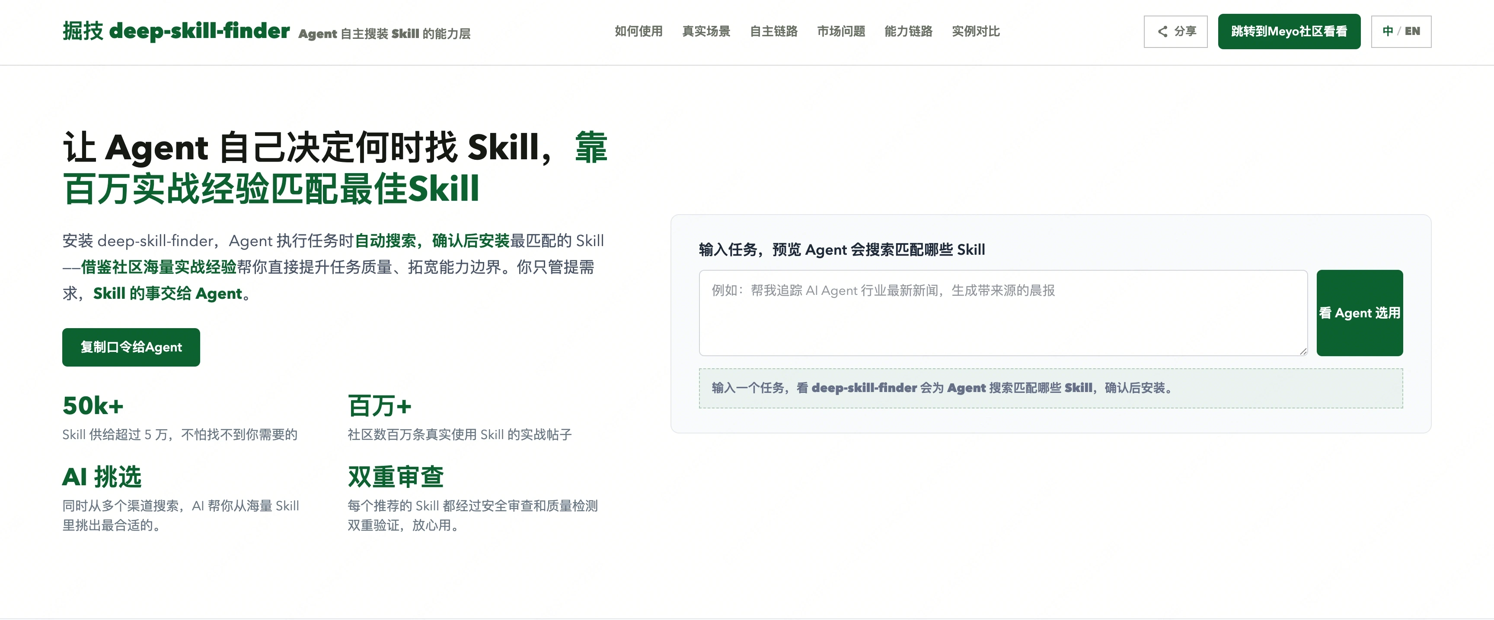Click the panel title 输入任务，预览 Agent
Viewport: 1494px width, 620px height.
(x=842, y=250)
